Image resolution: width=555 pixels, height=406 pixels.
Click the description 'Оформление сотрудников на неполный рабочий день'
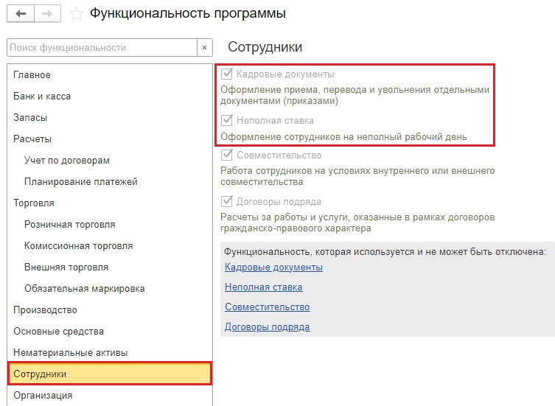click(343, 136)
